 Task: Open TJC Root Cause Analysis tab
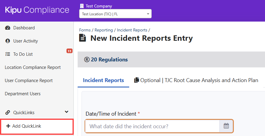click(x=199, y=80)
